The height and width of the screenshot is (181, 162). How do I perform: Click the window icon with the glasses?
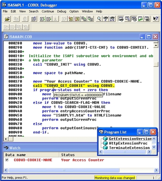point(121,19)
